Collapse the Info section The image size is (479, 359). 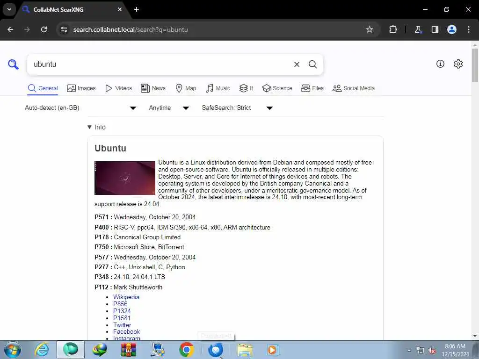tap(96, 127)
